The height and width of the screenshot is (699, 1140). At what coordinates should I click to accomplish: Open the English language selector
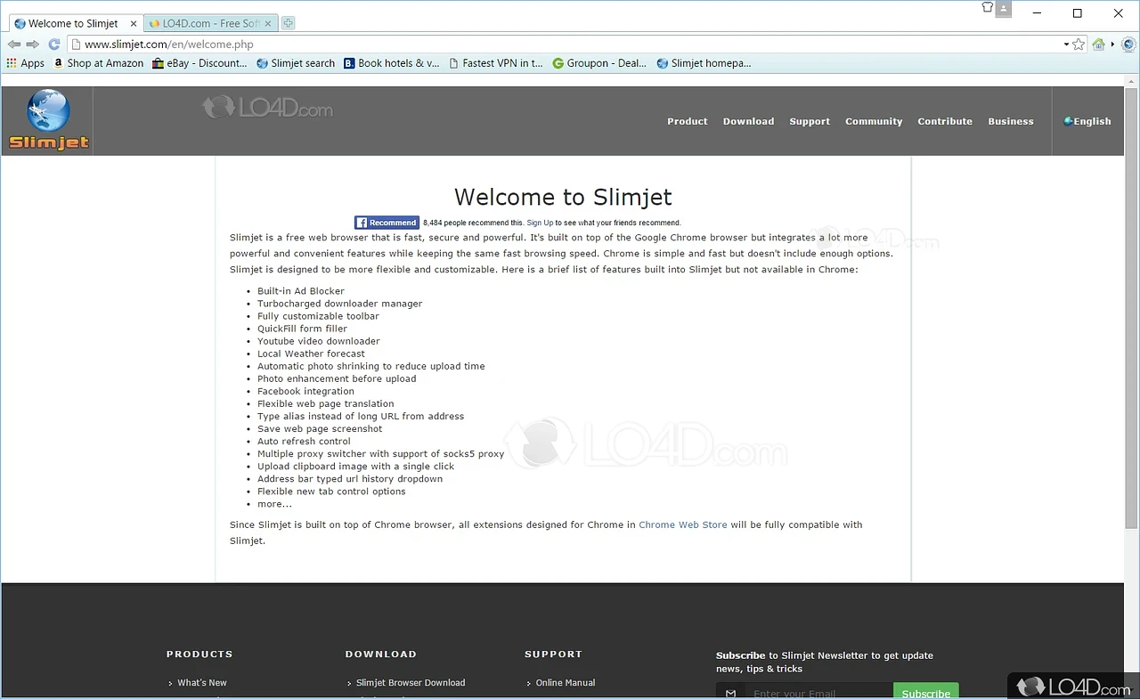1087,121
